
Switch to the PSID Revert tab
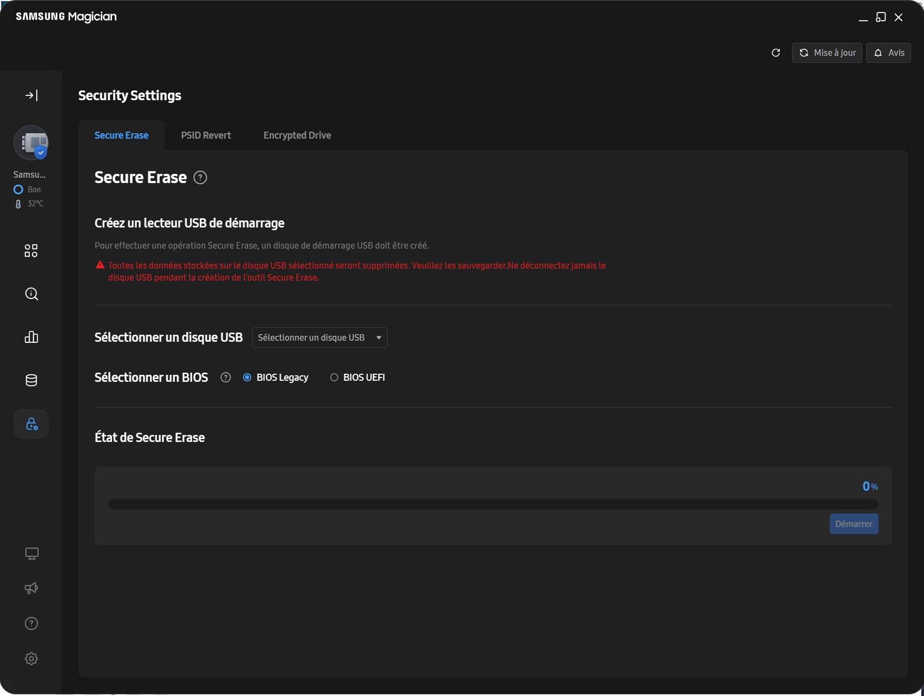pos(206,135)
